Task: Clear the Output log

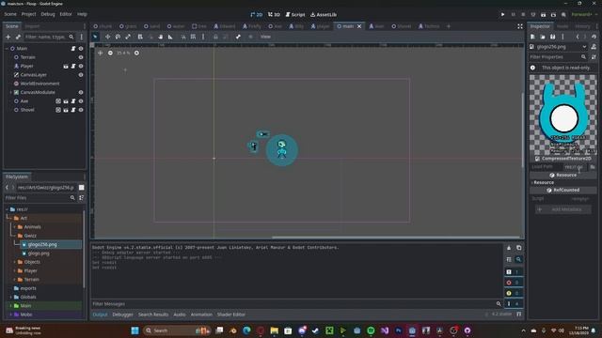Action: click(509, 248)
